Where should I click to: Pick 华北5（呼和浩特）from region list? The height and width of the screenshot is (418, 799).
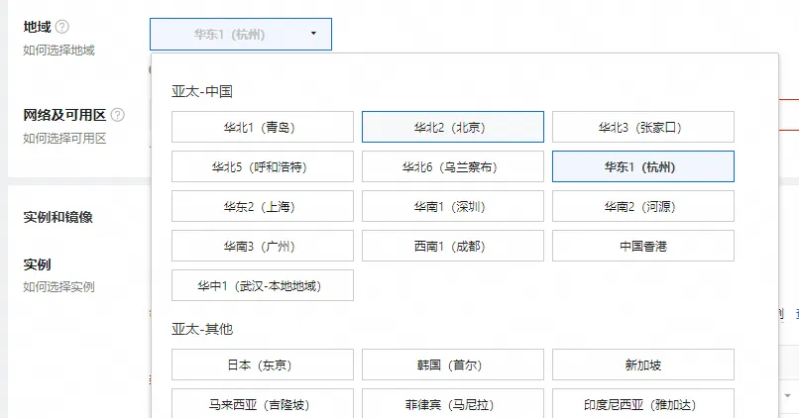click(x=262, y=166)
